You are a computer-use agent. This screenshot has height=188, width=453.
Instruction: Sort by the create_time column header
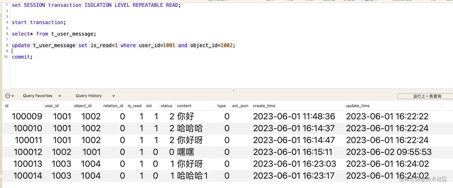point(264,106)
